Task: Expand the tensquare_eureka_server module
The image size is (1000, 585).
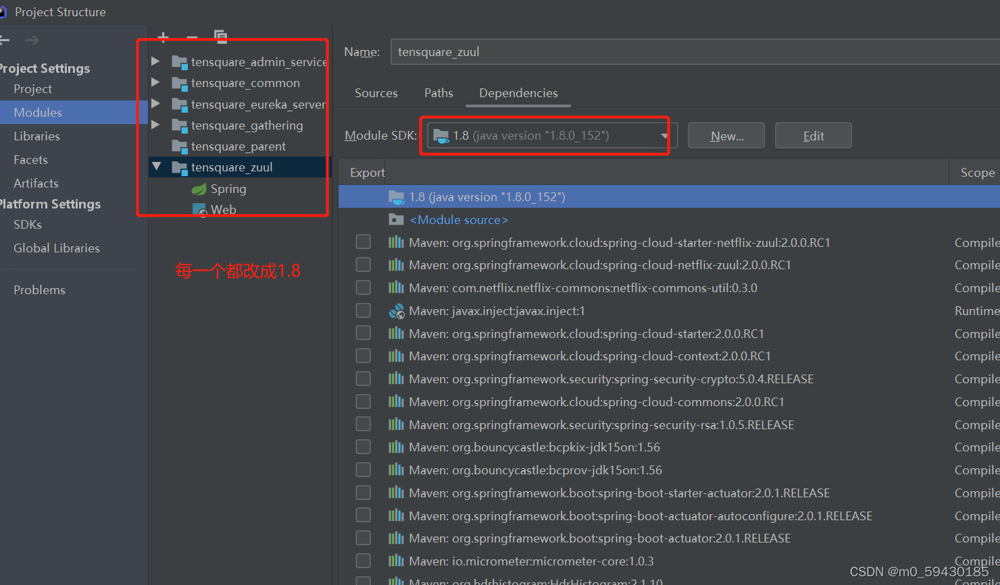Action: click(x=155, y=104)
